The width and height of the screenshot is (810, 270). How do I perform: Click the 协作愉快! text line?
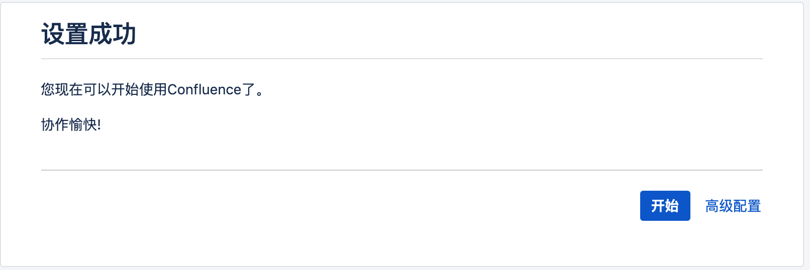point(71,124)
